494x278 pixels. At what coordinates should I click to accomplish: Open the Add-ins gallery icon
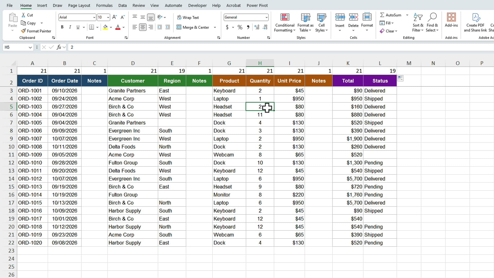tap(451, 17)
